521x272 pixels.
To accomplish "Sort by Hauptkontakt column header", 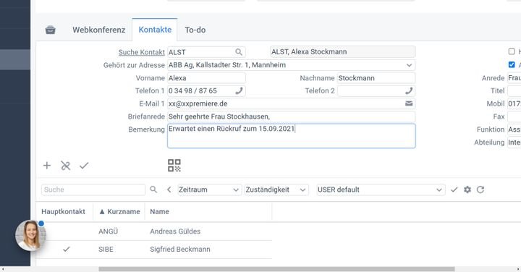I will click(x=63, y=211).
